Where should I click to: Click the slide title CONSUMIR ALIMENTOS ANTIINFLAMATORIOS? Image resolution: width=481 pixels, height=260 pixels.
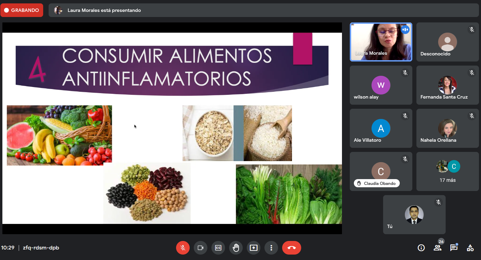167,67
